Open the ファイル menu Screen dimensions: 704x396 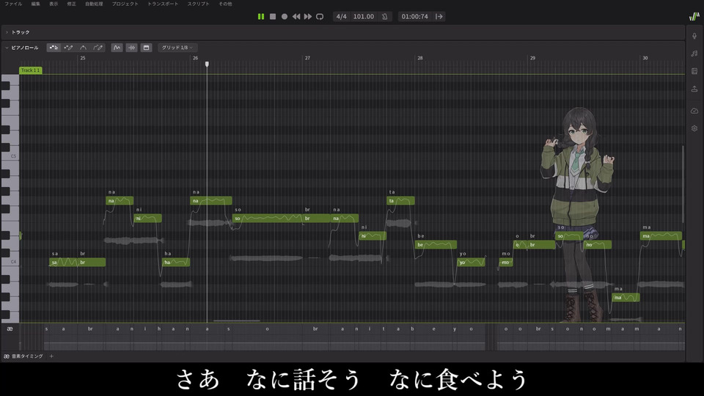[x=13, y=4]
